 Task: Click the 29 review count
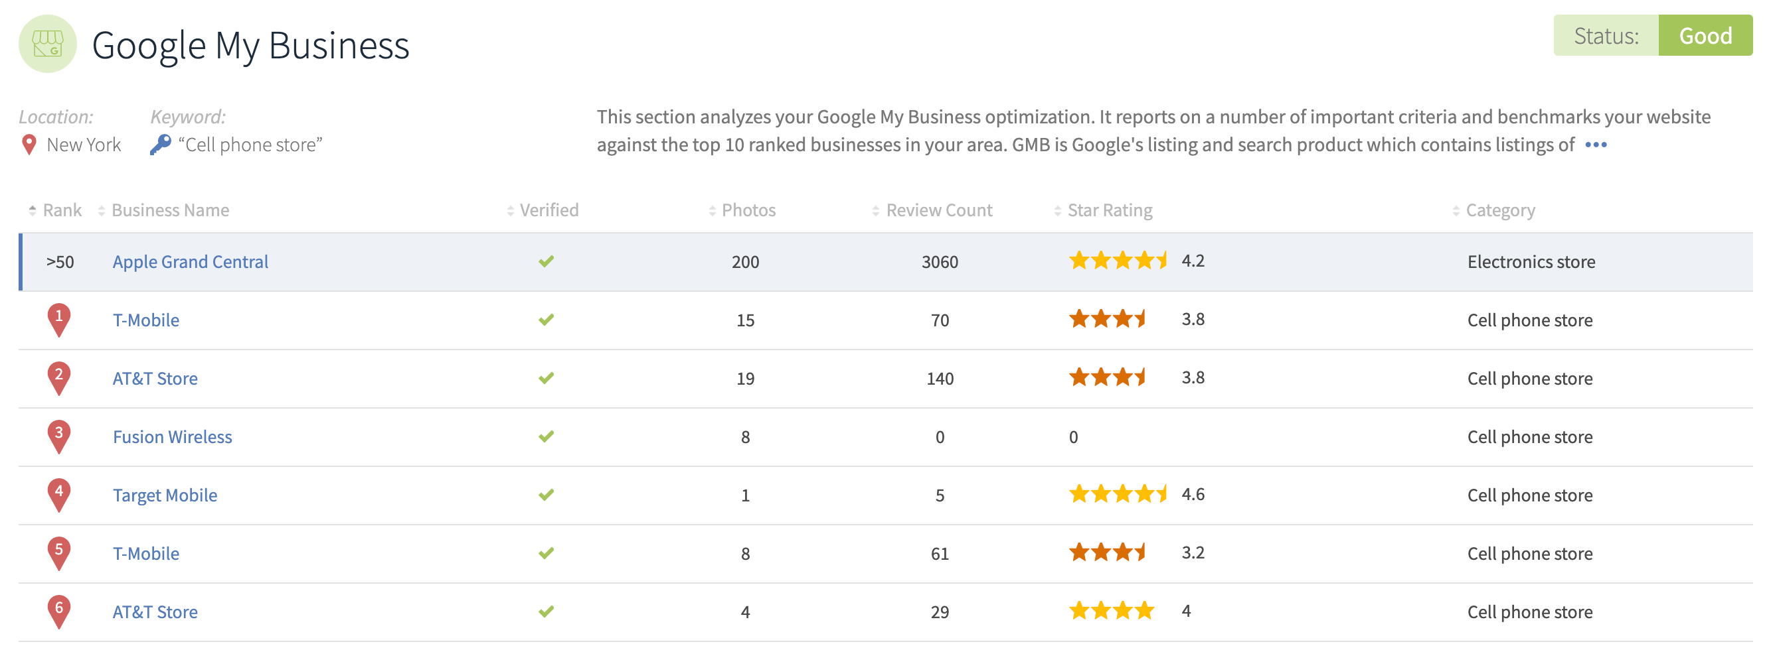pyautogui.click(x=940, y=613)
